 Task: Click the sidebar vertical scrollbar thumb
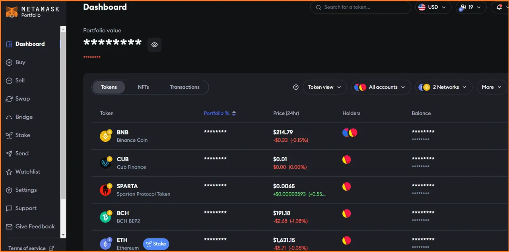(x=63, y=115)
